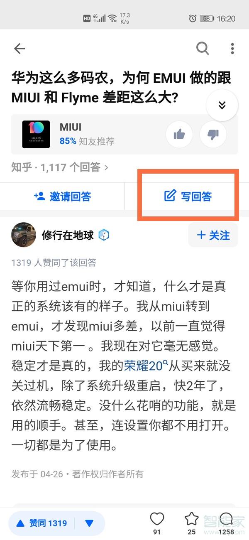Open the 修行在地球 username profile
The height and width of the screenshot is (540, 249).
tap(68, 236)
